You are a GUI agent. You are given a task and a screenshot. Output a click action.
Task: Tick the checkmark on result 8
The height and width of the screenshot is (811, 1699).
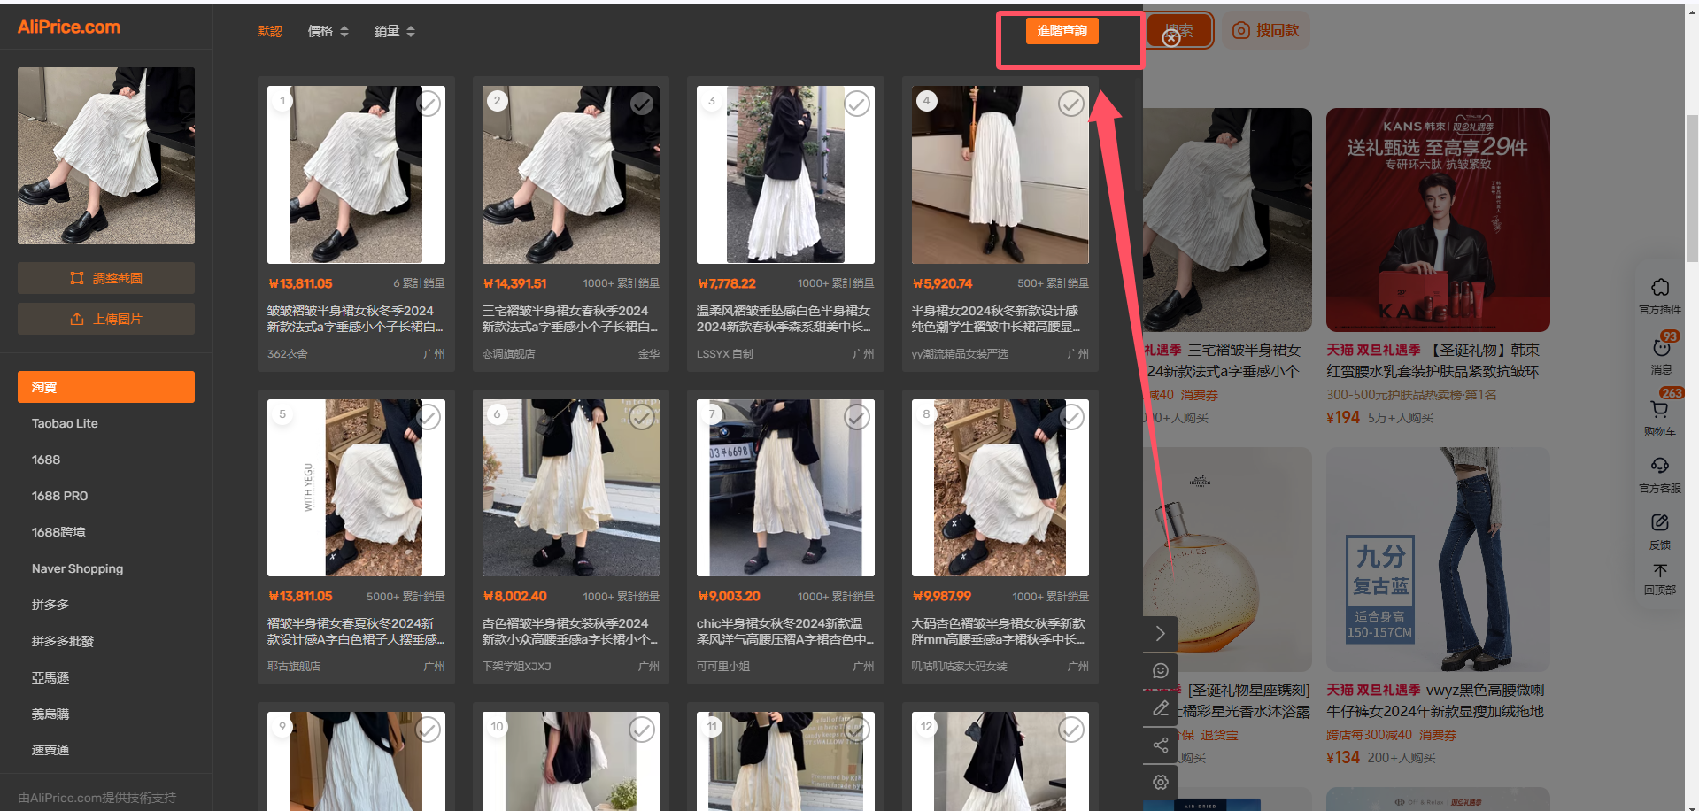[x=1071, y=417]
